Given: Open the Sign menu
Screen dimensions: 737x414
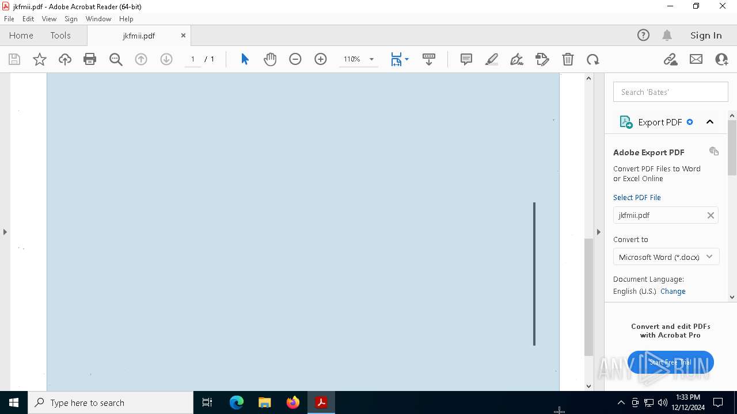Looking at the screenshot, I should (x=71, y=19).
